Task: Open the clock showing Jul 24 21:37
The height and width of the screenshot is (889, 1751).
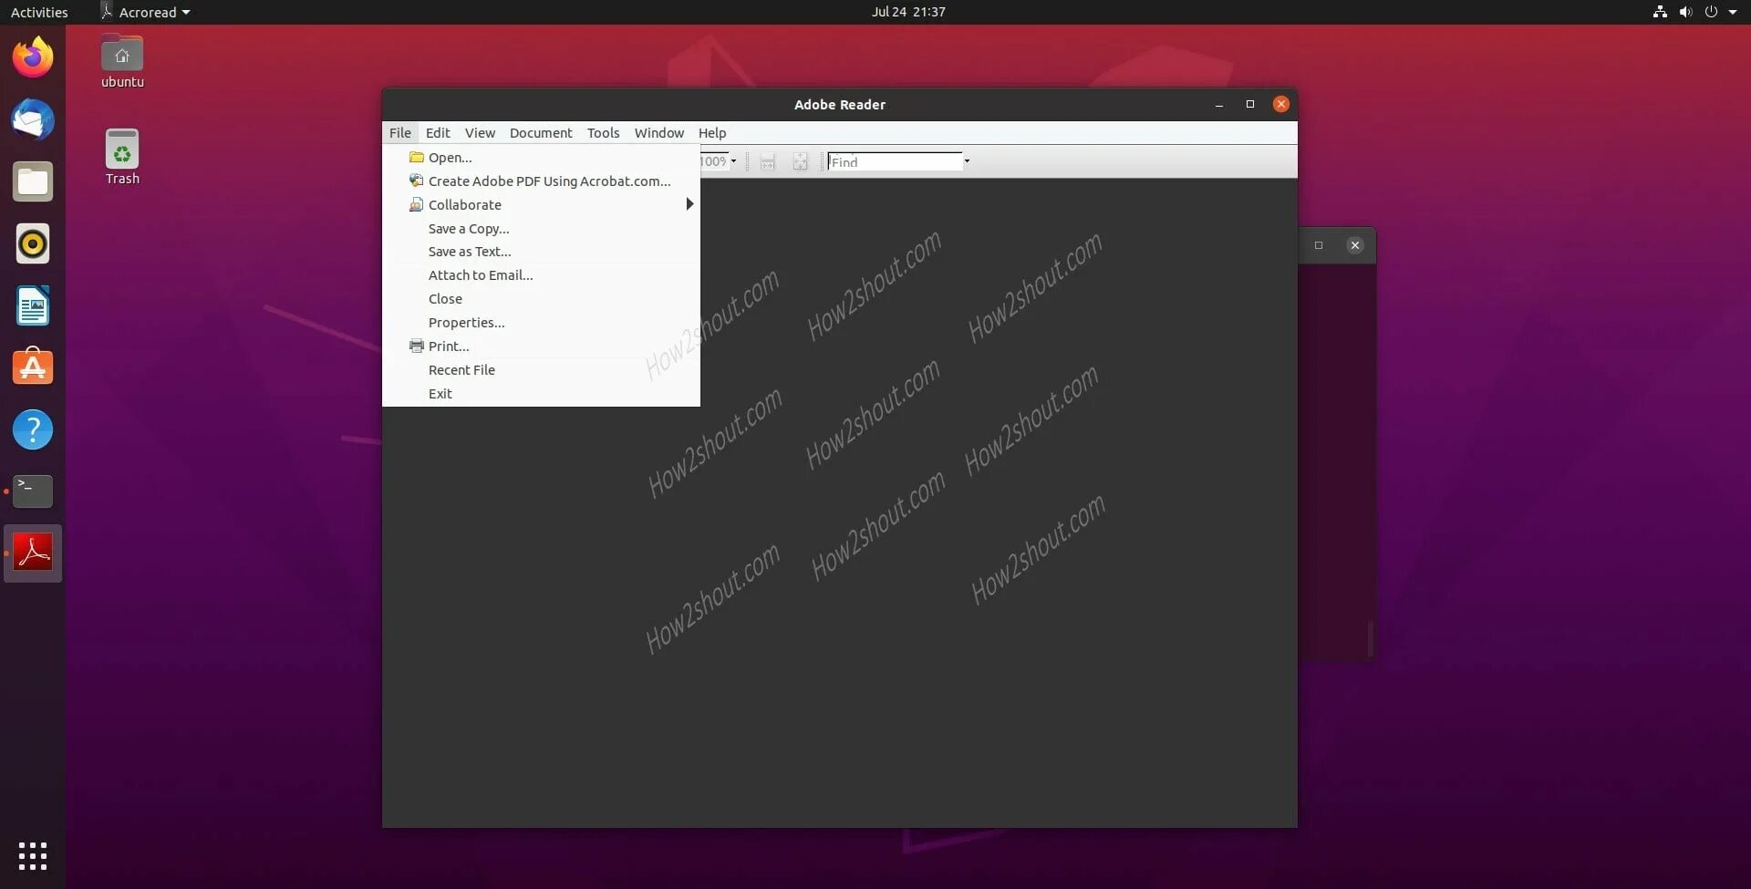Action: [x=908, y=12]
